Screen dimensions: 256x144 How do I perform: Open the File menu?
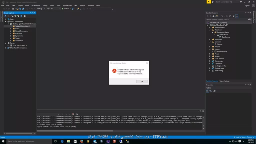pos(2,5)
